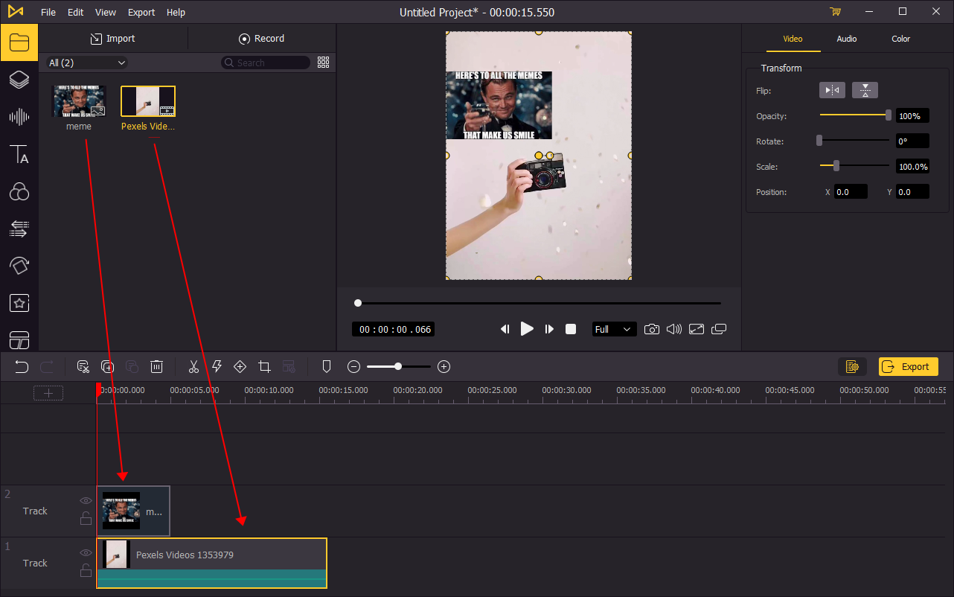This screenshot has width=954, height=597.
Task: Click the Redo arrow in timeline toolbar
Action: 46,366
